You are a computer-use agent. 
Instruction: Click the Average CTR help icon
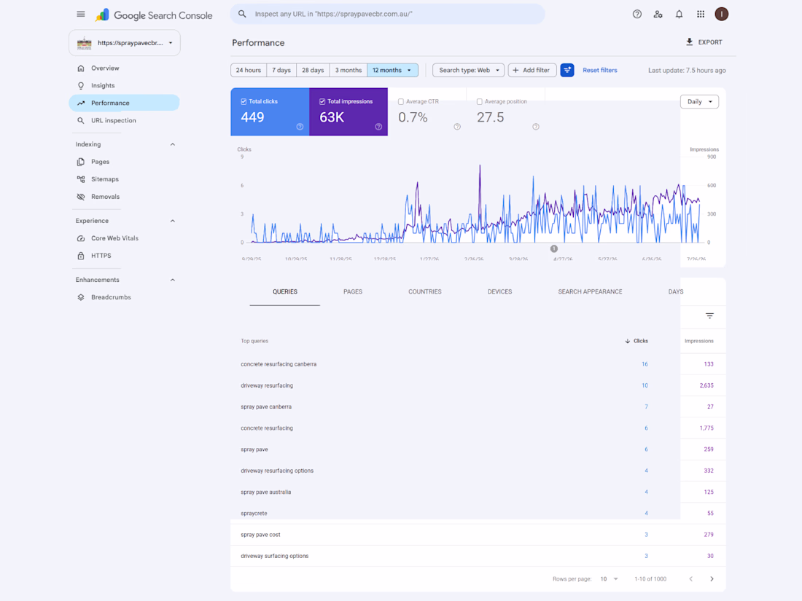coord(457,127)
